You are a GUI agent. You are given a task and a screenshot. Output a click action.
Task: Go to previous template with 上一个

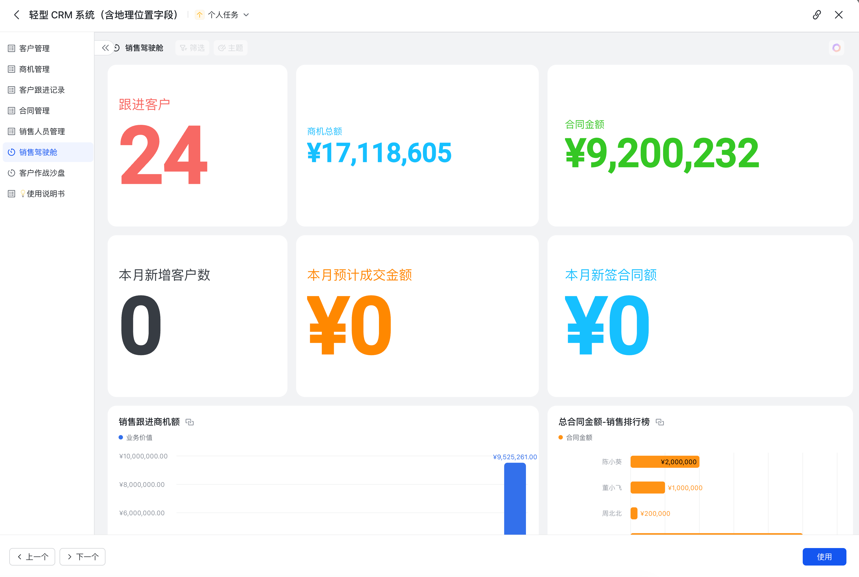pos(33,557)
